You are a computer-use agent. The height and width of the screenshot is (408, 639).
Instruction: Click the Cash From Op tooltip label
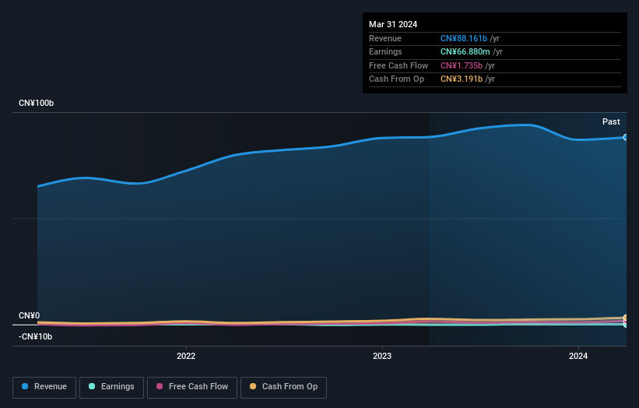396,79
